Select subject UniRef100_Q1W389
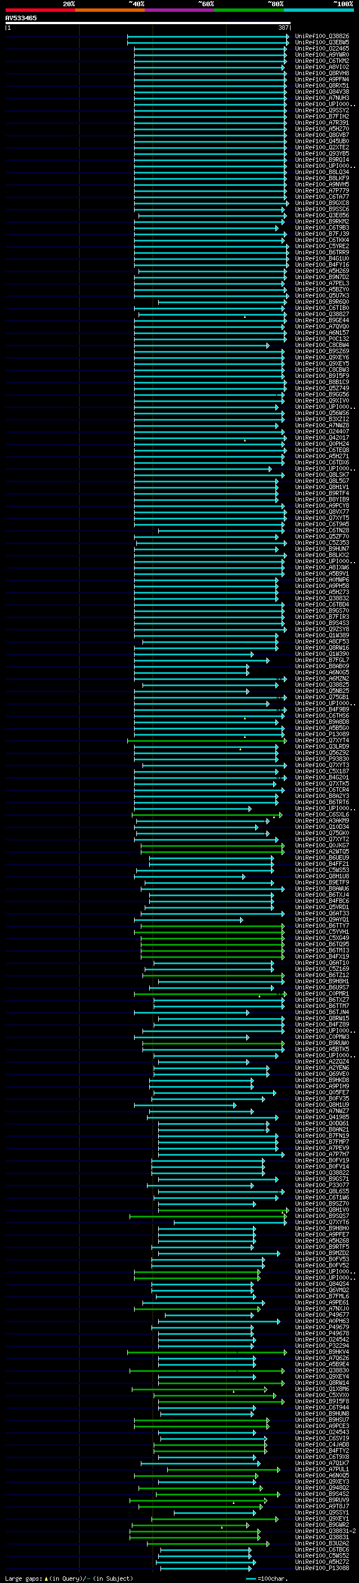 [321, 636]
